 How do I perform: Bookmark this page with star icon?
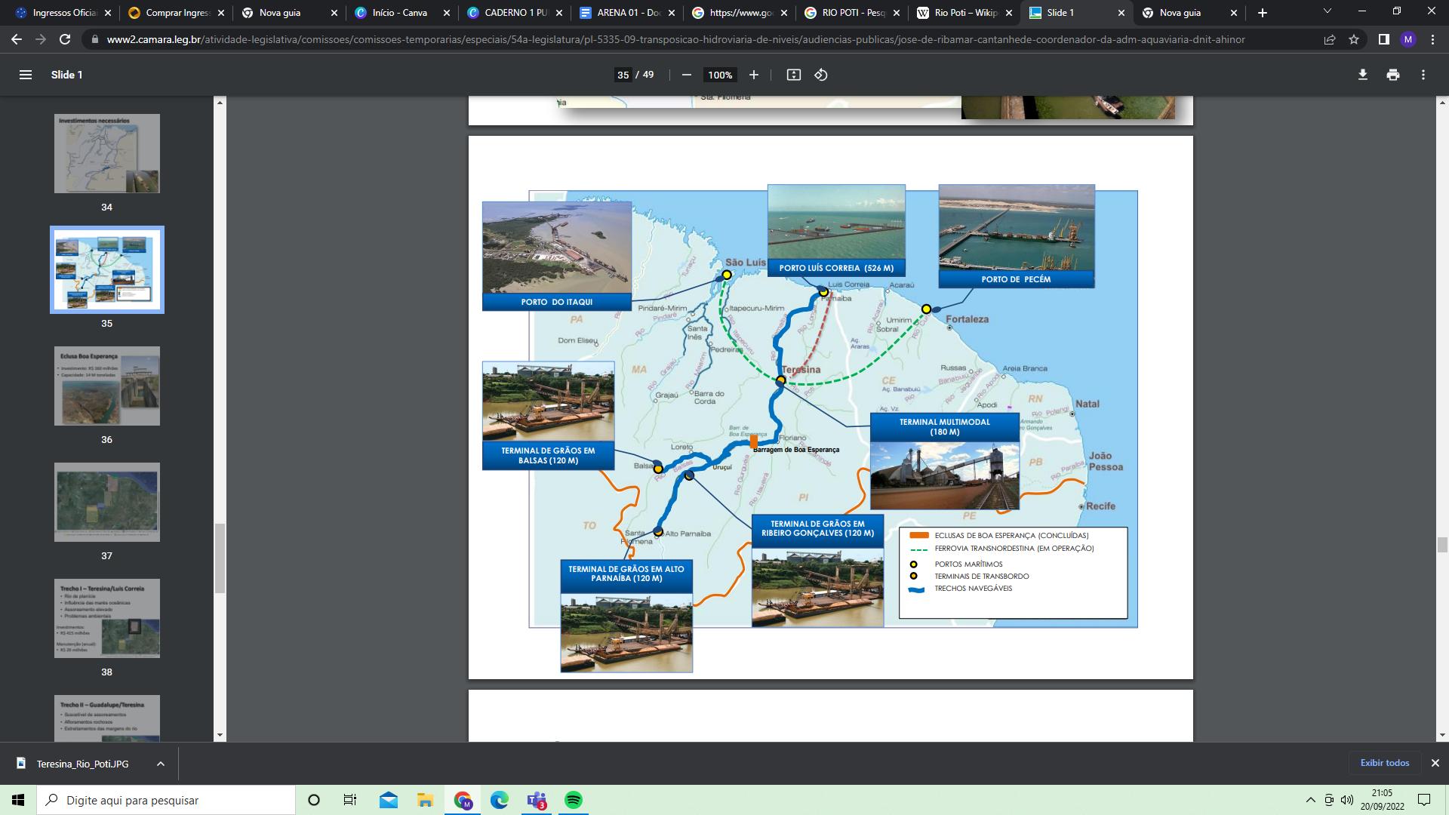click(x=1354, y=39)
